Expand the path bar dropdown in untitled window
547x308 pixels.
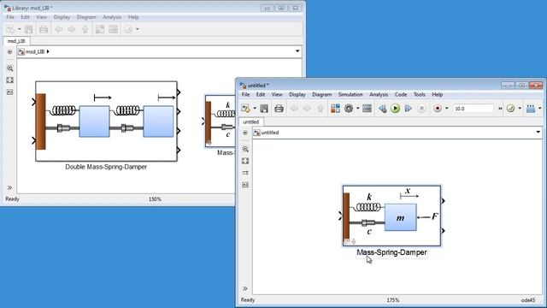[x=538, y=132]
